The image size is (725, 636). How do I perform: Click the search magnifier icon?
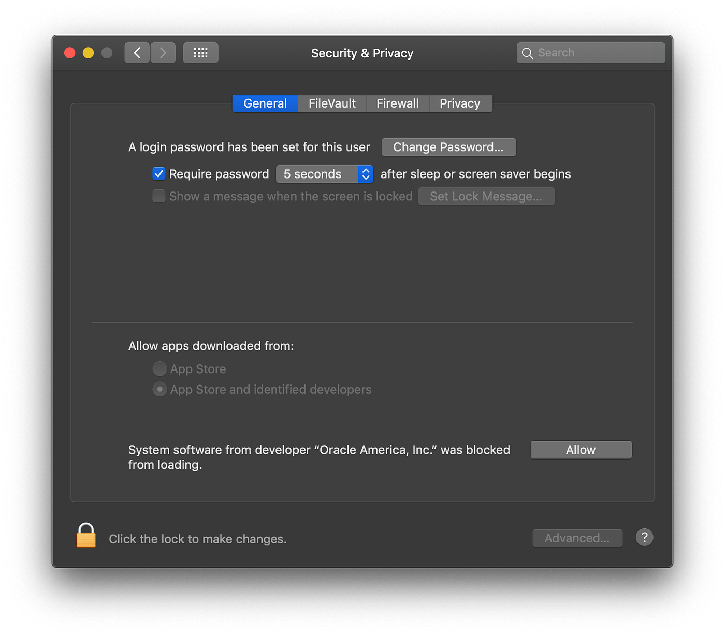point(527,53)
